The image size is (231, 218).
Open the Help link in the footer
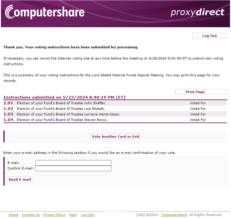73,215
